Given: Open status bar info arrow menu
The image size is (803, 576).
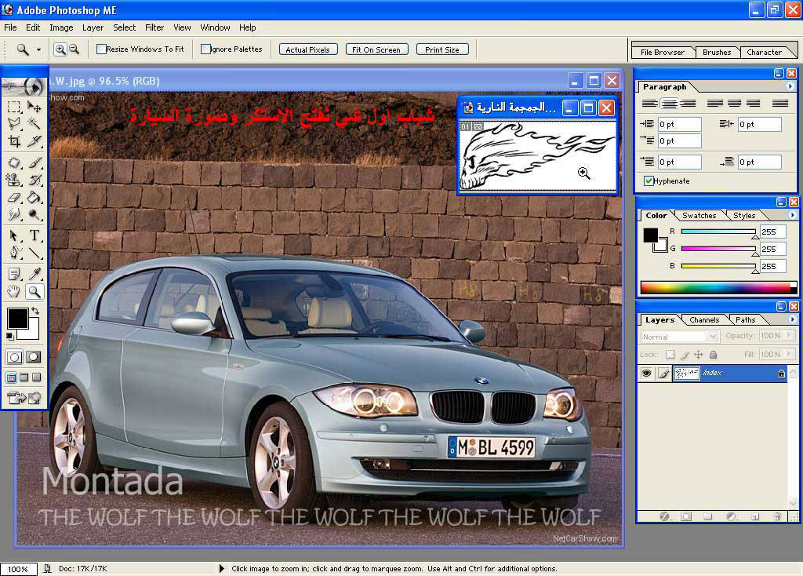Looking at the screenshot, I should [221, 568].
